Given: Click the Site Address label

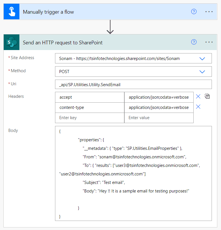Looking at the screenshot, I should coord(22,58).
